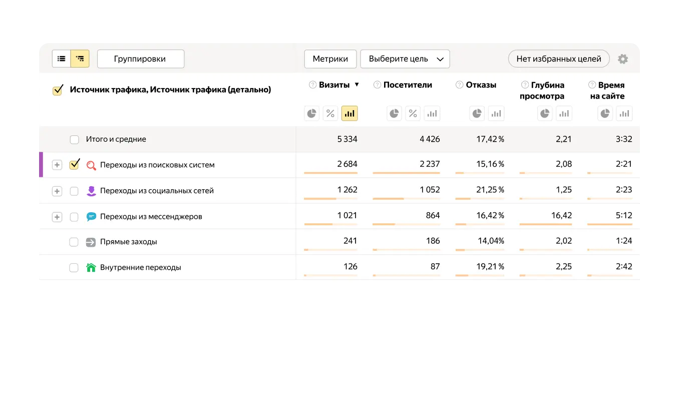Image resolution: width=679 pixels, height=401 pixels.
Task: Open the Метрики panel
Action: (330, 59)
